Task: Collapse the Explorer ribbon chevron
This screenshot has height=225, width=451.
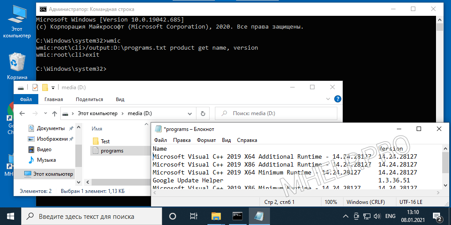Action: (329, 99)
